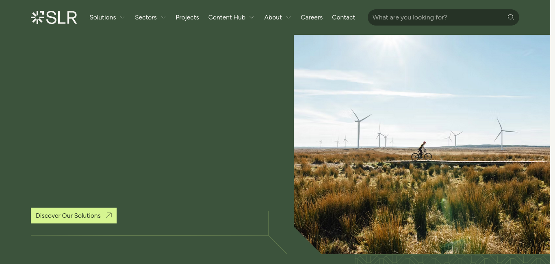
Task: Click the SLR wordmark text in header
Action: point(61,17)
